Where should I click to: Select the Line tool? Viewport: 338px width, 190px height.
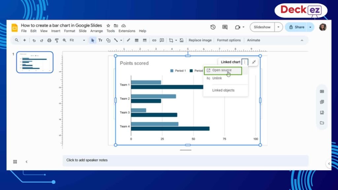[116, 40]
